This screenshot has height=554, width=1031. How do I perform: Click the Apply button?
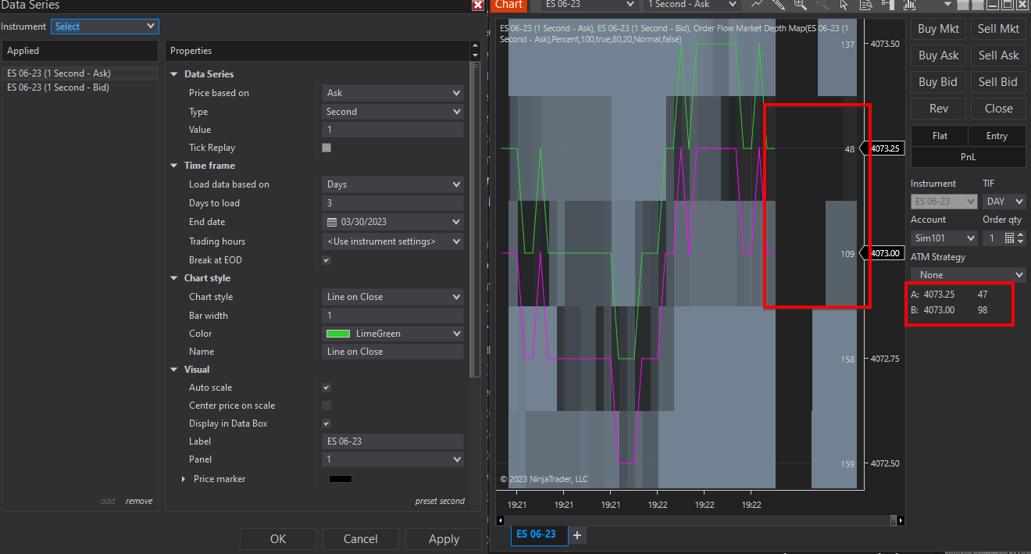pos(444,539)
